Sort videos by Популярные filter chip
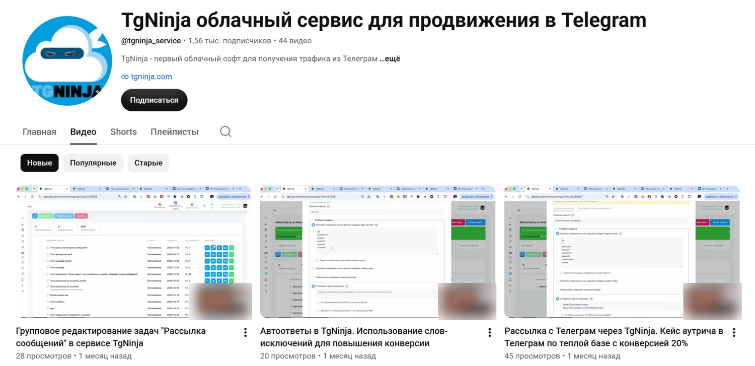Image resolution: width=755 pixels, height=366 pixels. coord(93,163)
